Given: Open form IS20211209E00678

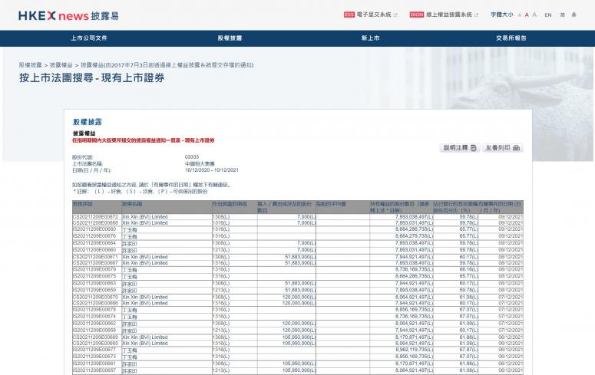Looking at the screenshot, I should click(94, 310).
